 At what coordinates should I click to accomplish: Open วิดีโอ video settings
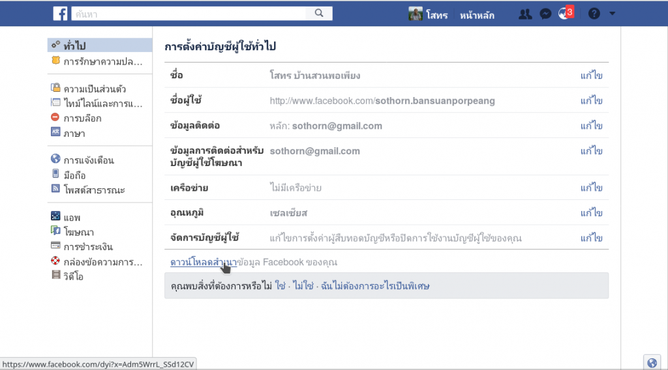tap(73, 276)
